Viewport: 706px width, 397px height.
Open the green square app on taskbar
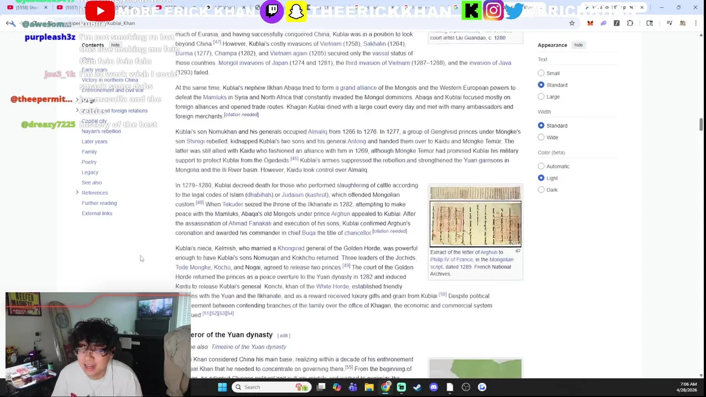[401, 387]
